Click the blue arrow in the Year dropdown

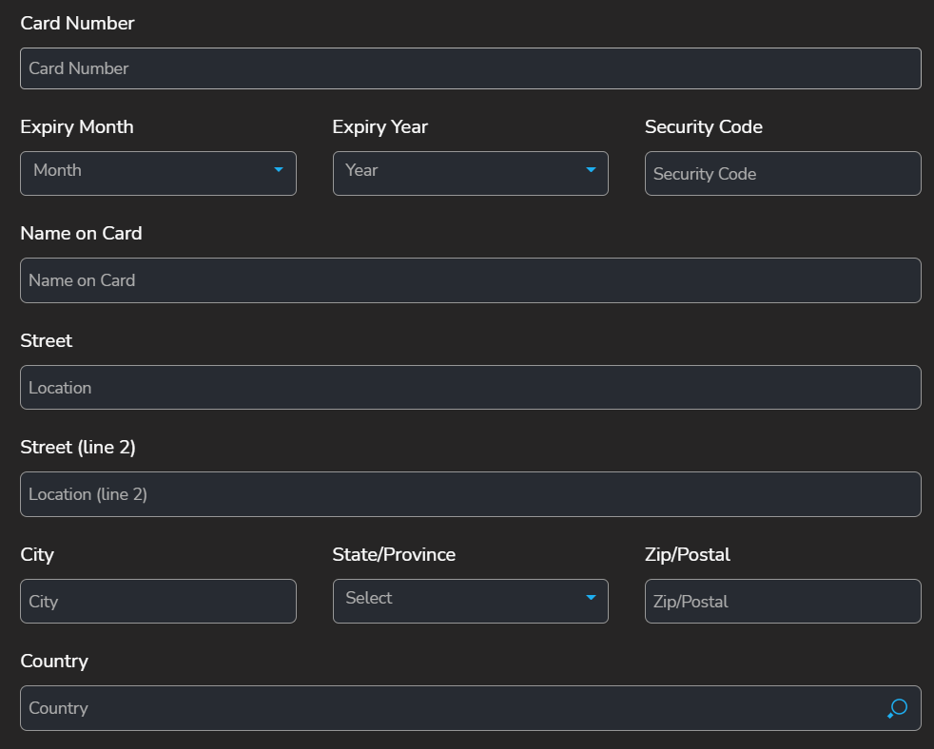[591, 170]
